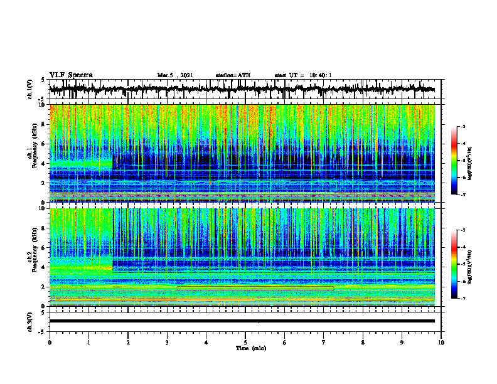Click the ch.1 colorbar log(PSD) unit label
Image resolution: width=497 pixels, height=384 pixels.
coord(470,163)
